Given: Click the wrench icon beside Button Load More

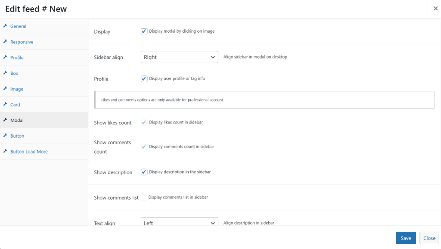Looking at the screenshot, I should [x=6, y=151].
